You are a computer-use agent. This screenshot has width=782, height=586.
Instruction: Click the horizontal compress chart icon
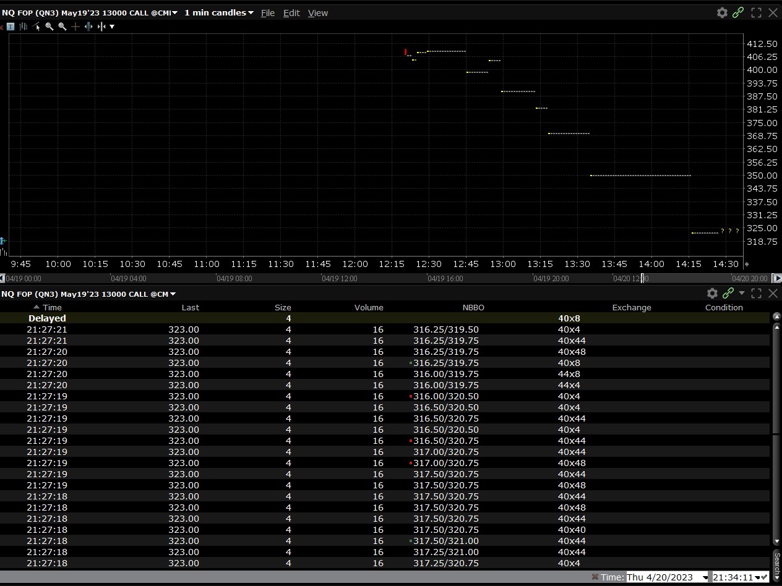101,27
